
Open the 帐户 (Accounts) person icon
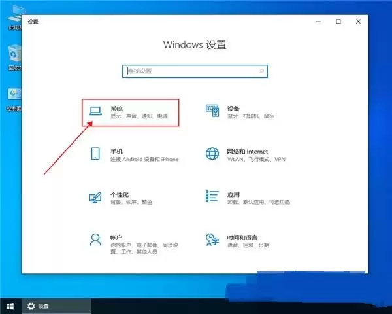(x=95, y=239)
